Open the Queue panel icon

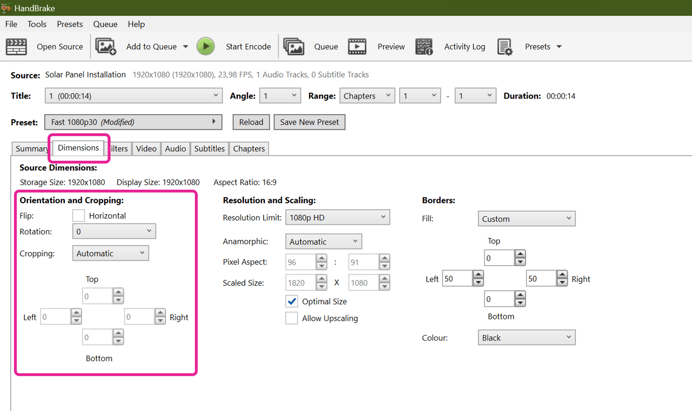coord(294,46)
